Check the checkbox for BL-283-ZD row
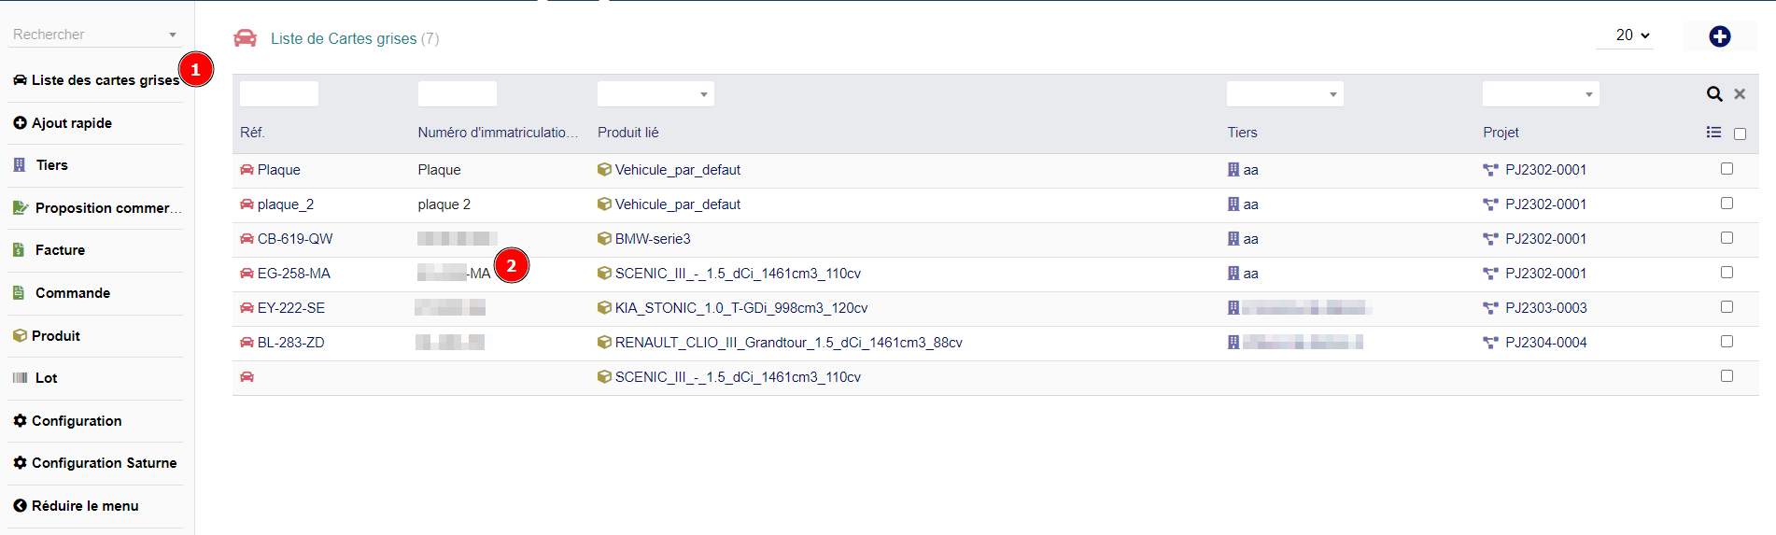Viewport: 1776px width, 535px height. 1727,342
